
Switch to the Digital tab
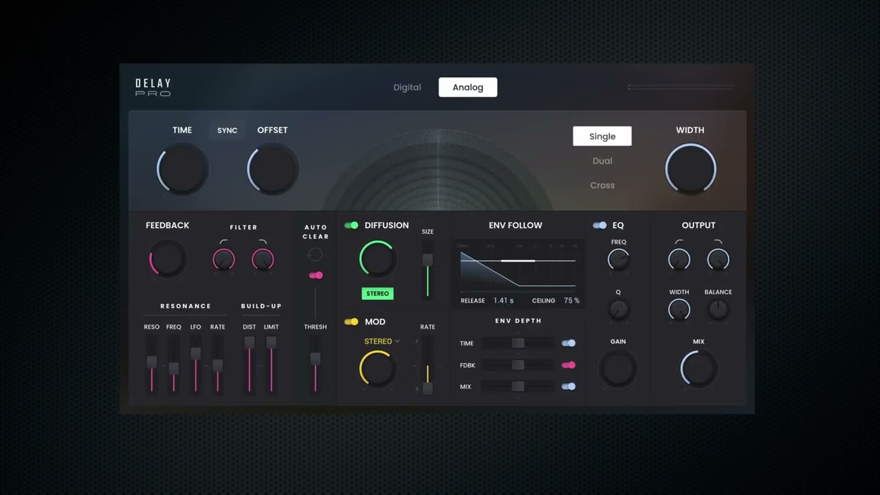click(x=407, y=87)
